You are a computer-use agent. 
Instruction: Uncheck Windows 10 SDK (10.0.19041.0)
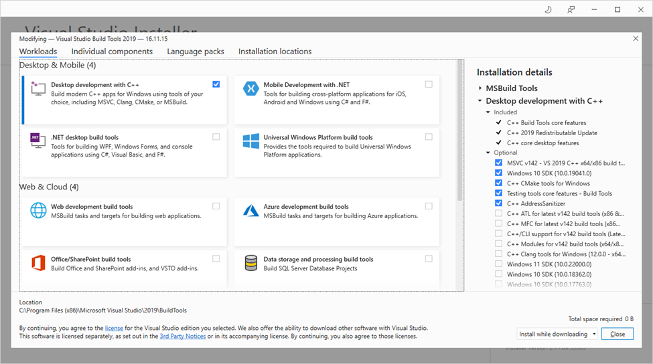(x=498, y=173)
